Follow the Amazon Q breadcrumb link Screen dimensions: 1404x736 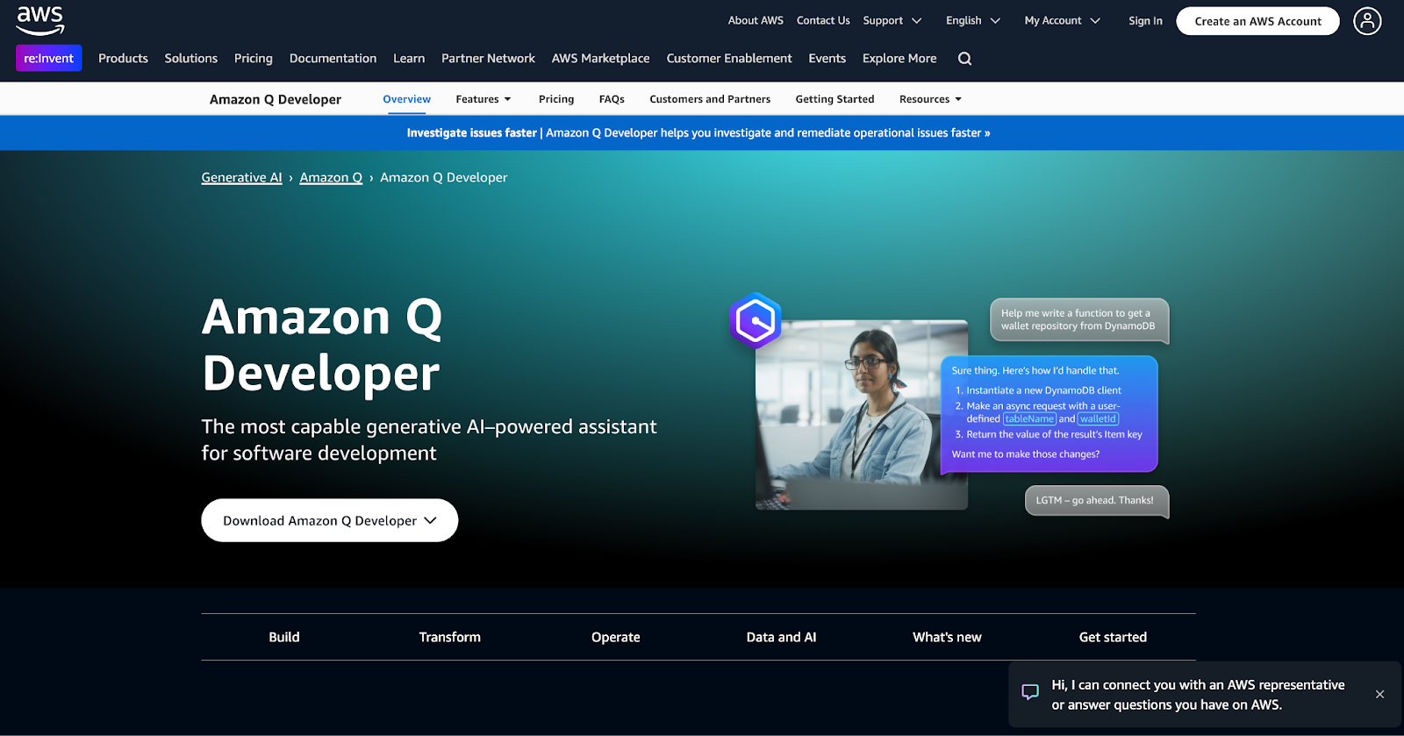pos(331,177)
